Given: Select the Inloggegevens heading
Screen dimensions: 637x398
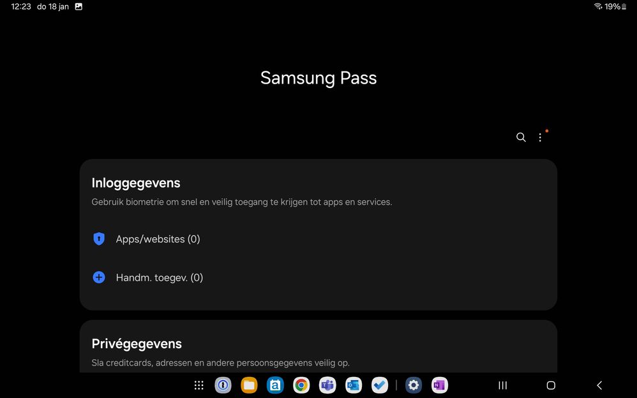Looking at the screenshot, I should [136, 183].
